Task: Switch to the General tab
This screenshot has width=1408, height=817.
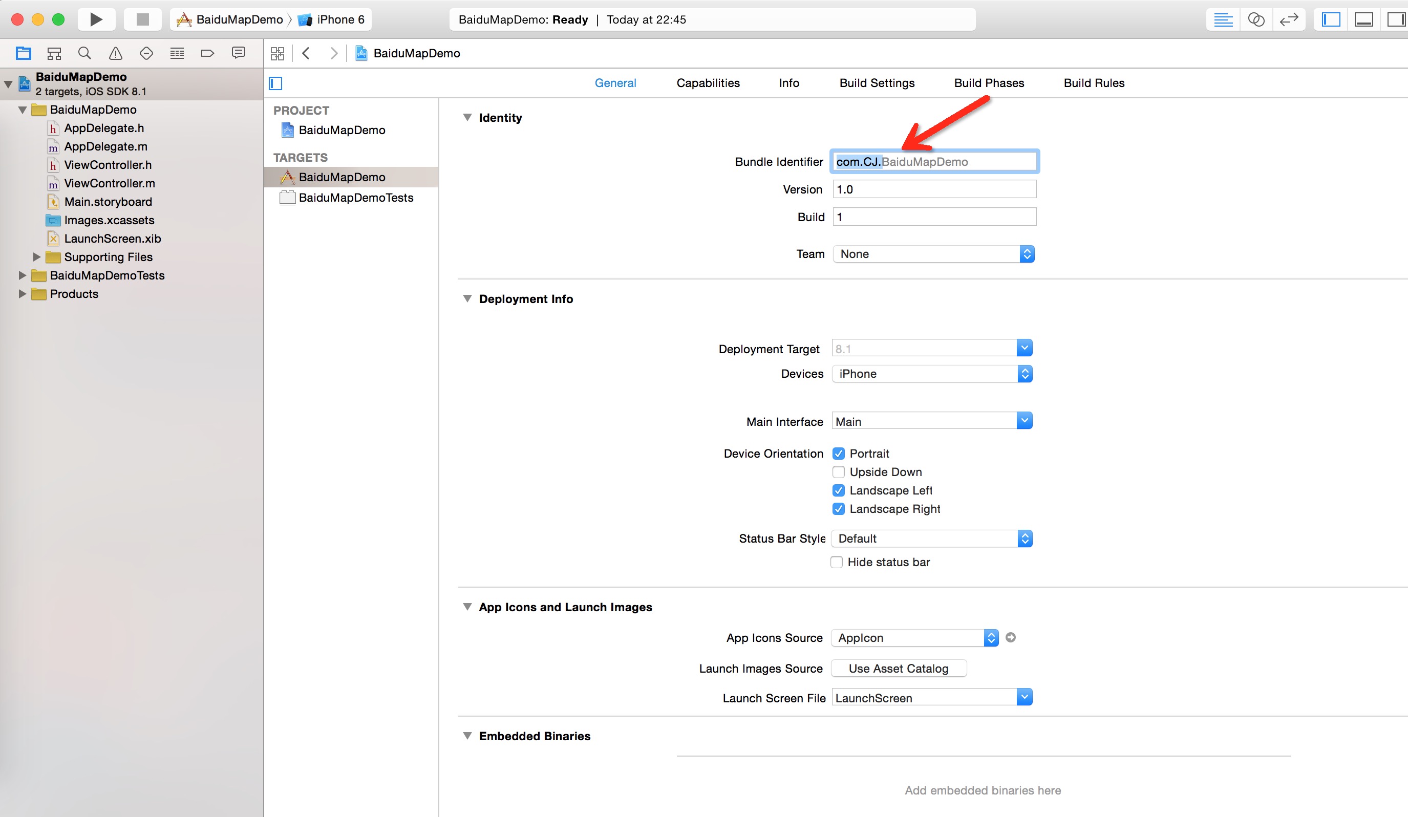Action: click(x=615, y=82)
